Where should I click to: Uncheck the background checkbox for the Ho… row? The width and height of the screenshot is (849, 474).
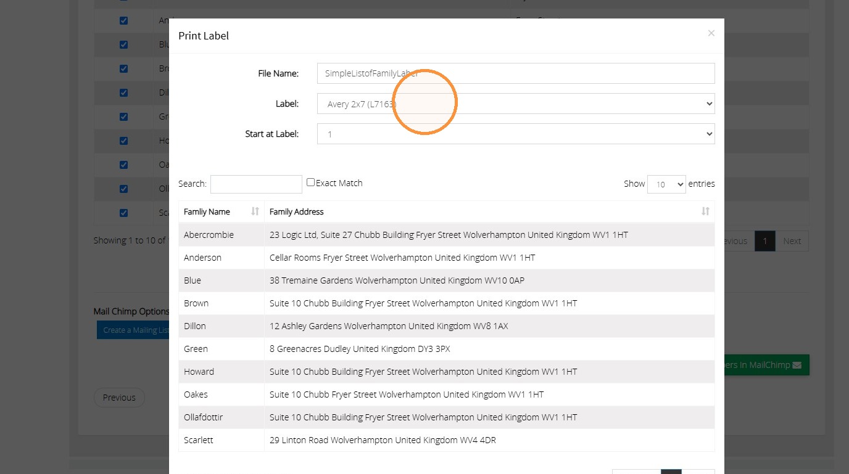123,141
